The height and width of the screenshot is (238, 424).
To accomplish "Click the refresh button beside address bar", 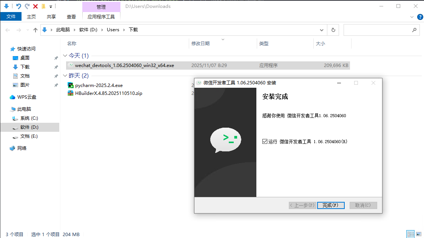I will coord(333,30).
